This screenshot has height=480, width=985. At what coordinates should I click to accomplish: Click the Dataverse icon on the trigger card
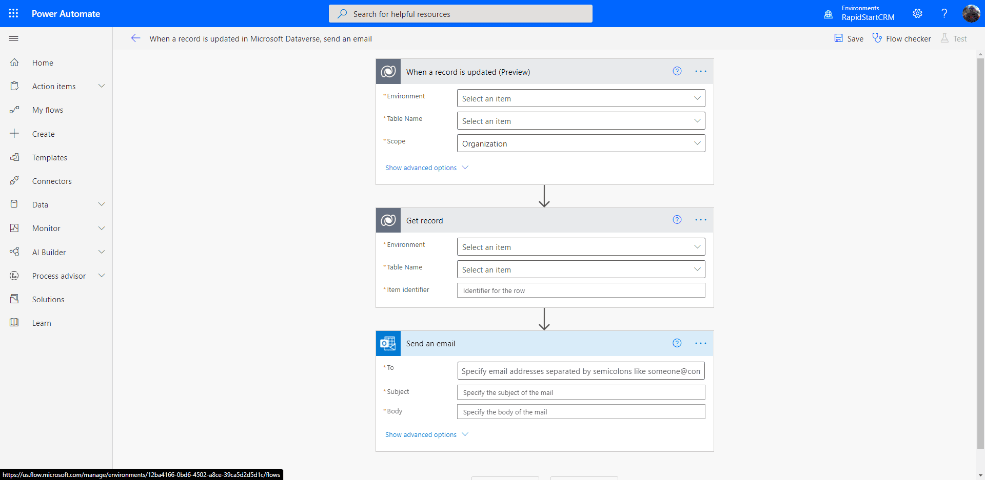(388, 71)
